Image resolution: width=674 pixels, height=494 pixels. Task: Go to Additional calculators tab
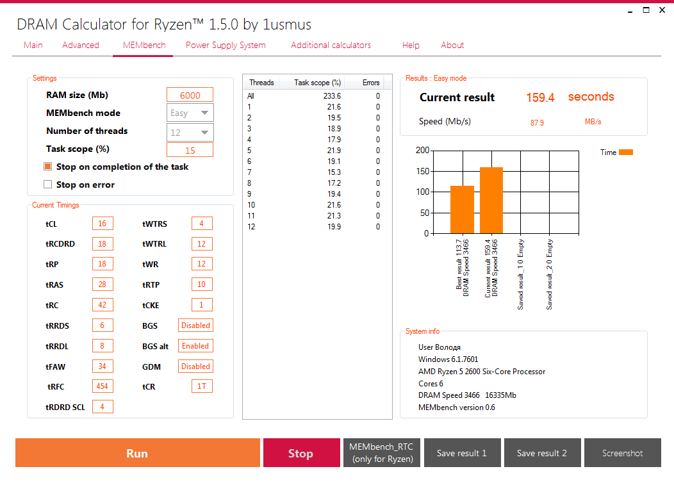pyautogui.click(x=331, y=45)
